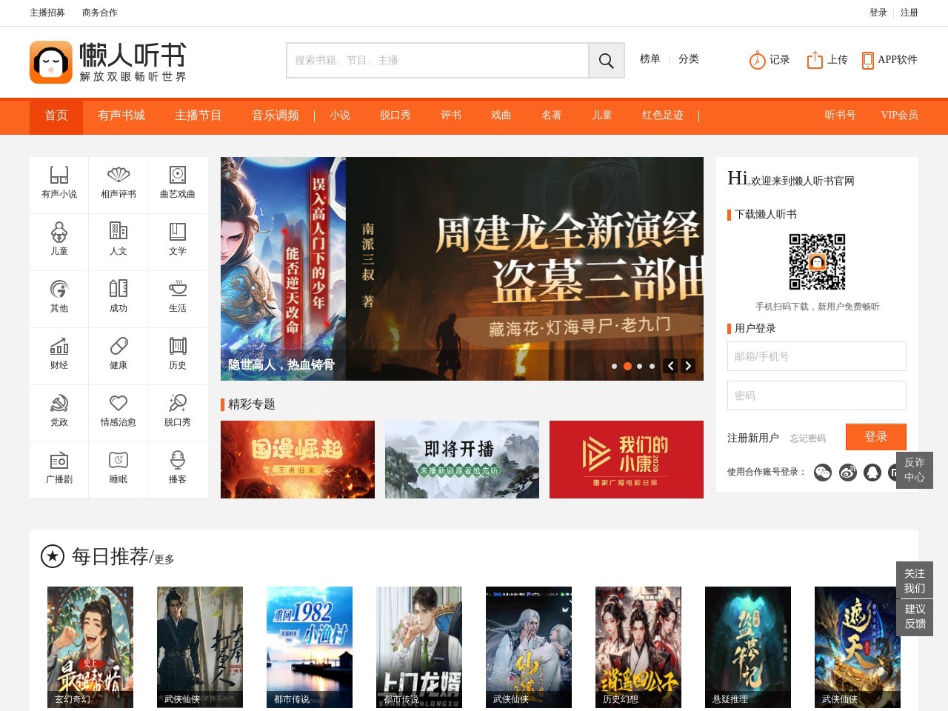Show the previous banner slide arrow
This screenshot has height=711, width=948.
pos(670,366)
